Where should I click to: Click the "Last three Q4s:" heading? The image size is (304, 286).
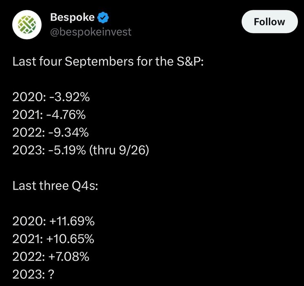tap(55, 186)
